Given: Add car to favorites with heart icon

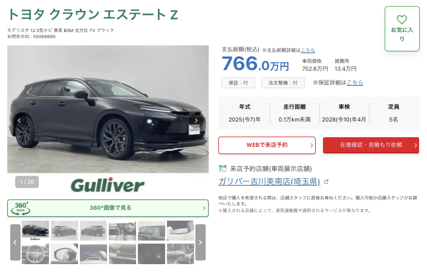Looking at the screenshot, I should (x=402, y=28).
